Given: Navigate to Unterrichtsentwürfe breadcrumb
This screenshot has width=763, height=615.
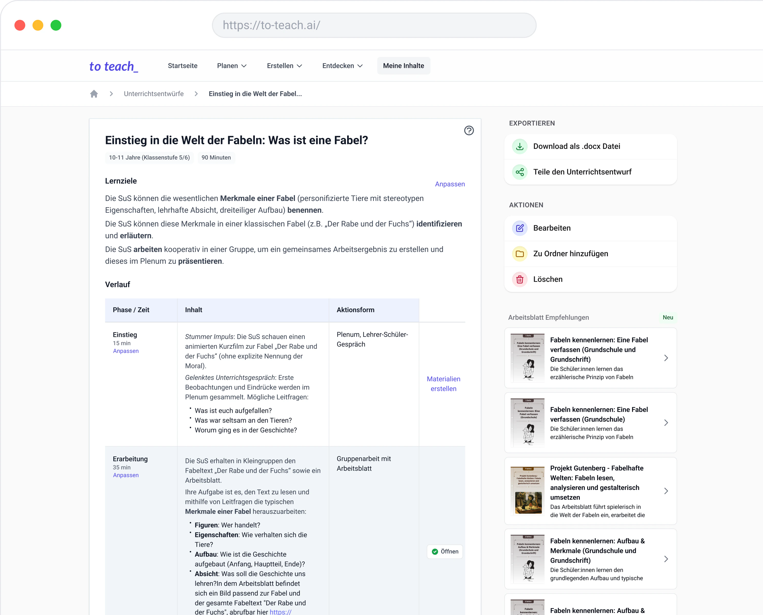Looking at the screenshot, I should 154,94.
